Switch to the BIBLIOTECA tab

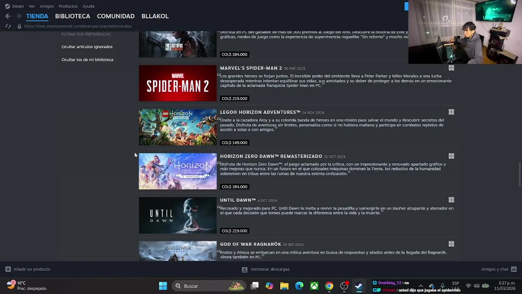click(73, 16)
